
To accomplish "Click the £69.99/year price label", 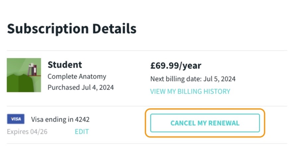I will pyautogui.click(x=176, y=66).
